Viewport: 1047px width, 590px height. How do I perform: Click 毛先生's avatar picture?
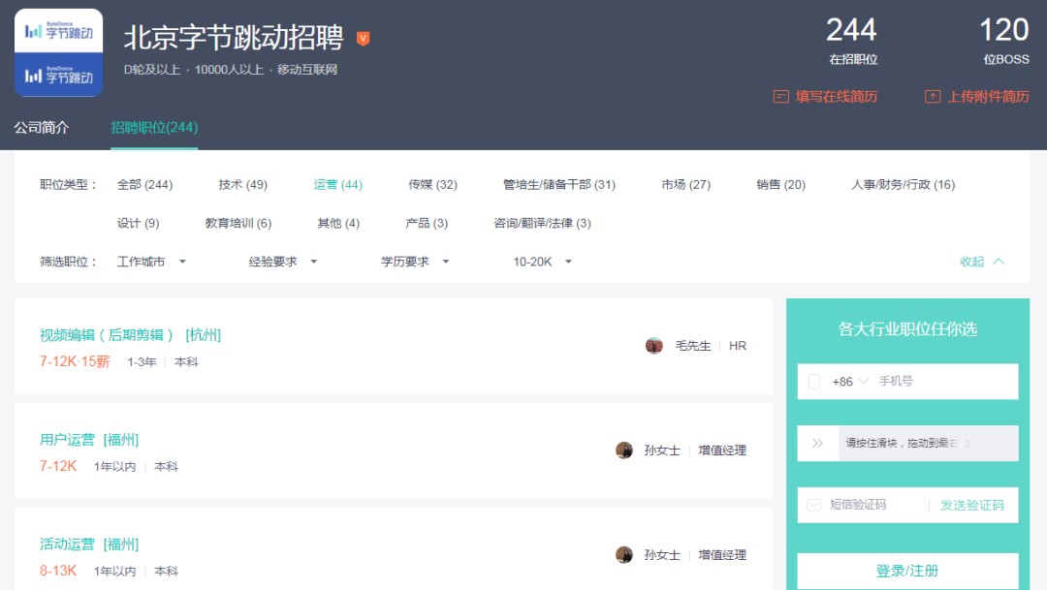[653, 346]
